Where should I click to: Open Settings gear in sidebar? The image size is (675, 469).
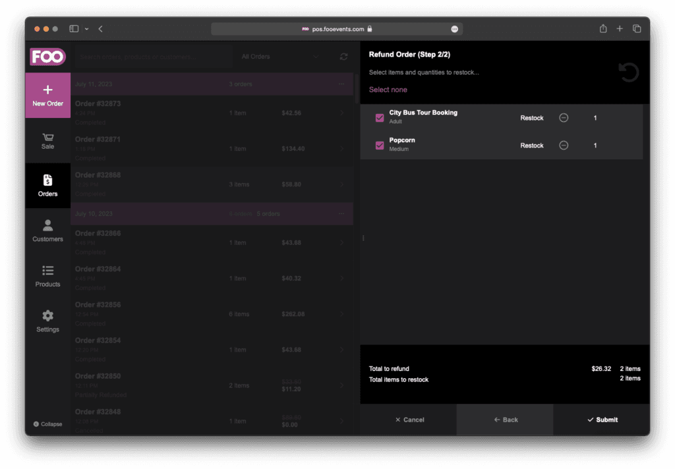point(47,321)
